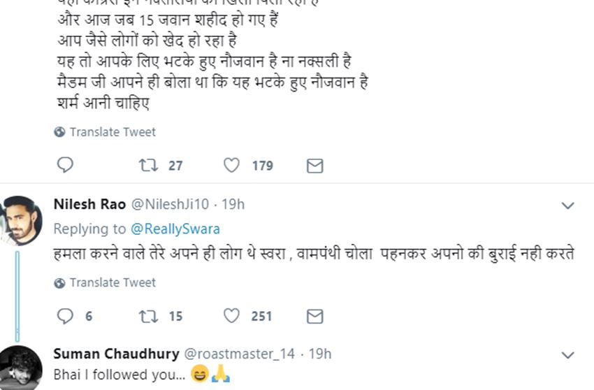Screen dimensions: 594x390
Task: Click the @roastmaster_14 handle
Action: [x=239, y=354]
